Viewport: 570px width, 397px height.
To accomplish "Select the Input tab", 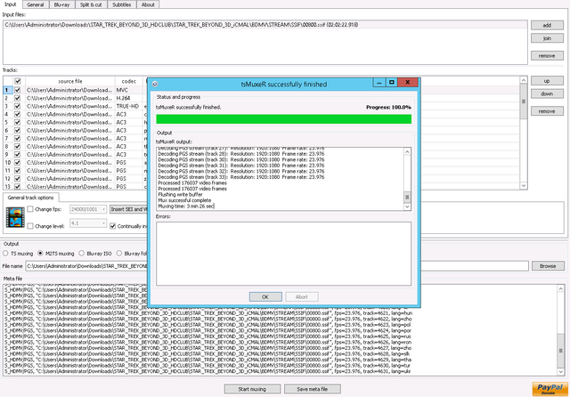I will pos(10,4).
